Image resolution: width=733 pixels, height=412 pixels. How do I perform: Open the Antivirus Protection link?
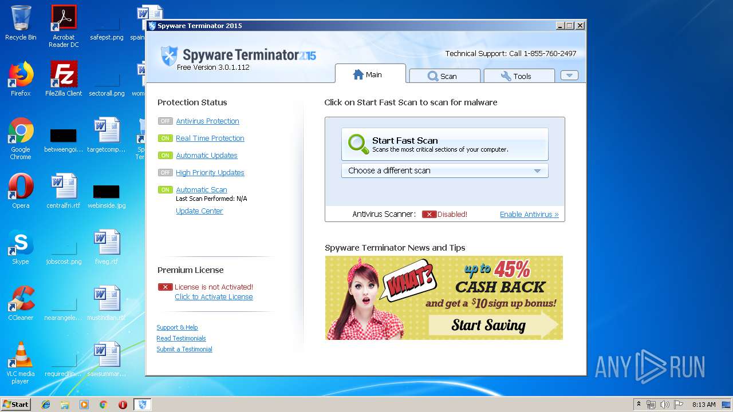(207, 121)
